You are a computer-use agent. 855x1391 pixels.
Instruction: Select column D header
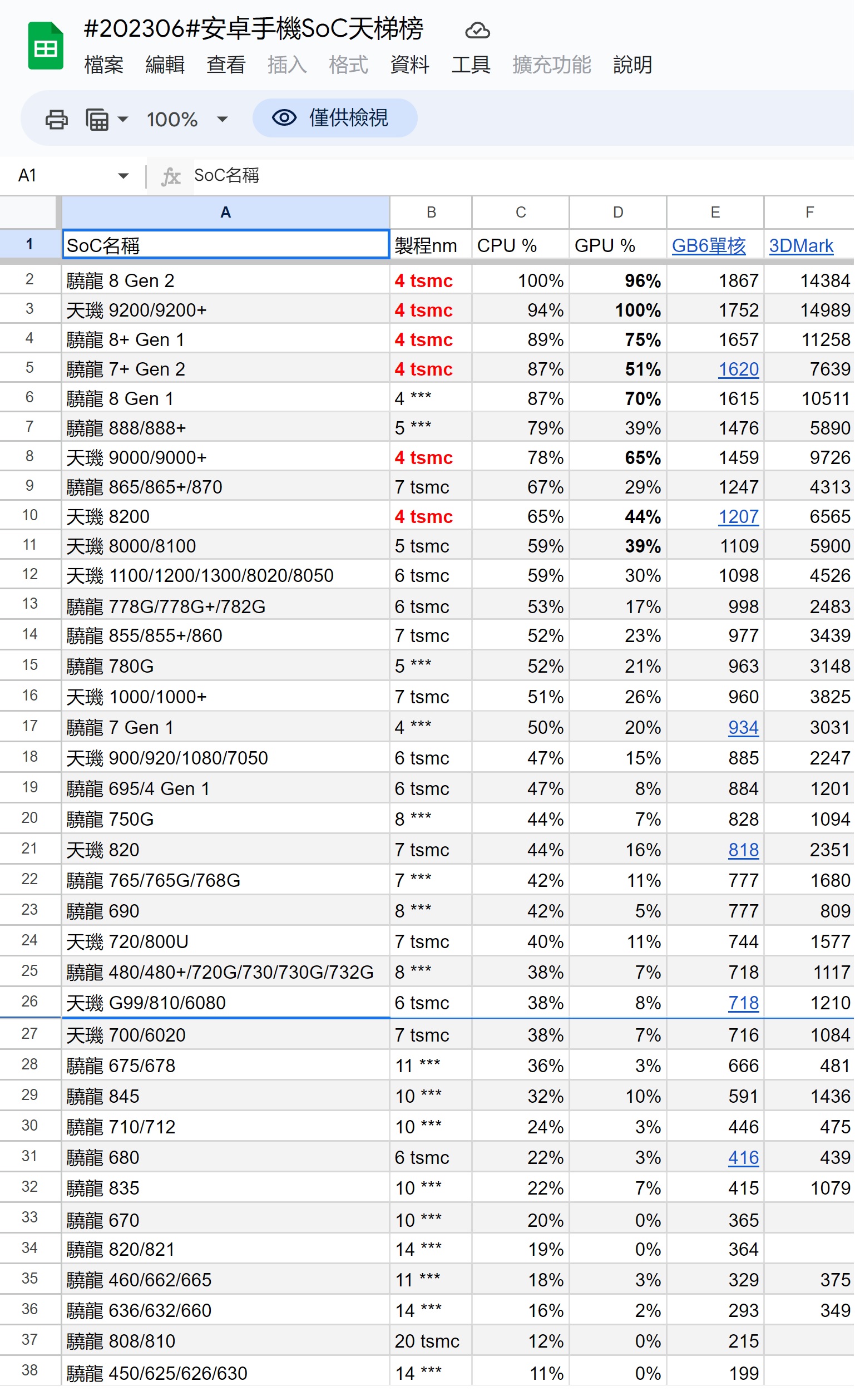pos(618,213)
